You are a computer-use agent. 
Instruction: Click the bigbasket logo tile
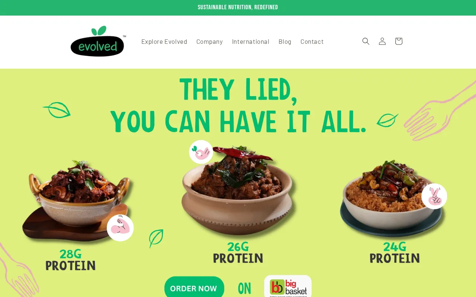[x=288, y=287]
